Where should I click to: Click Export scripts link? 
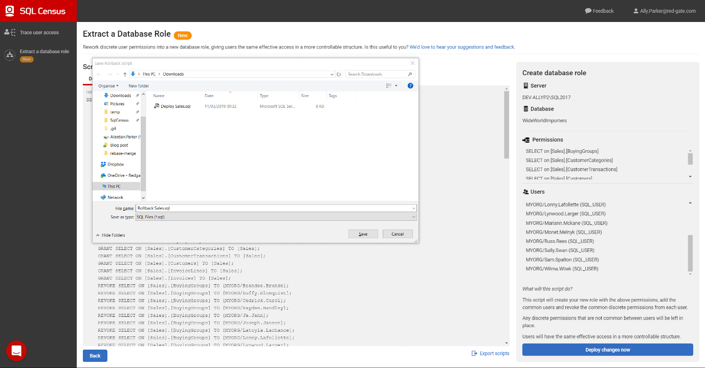click(490, 353)
